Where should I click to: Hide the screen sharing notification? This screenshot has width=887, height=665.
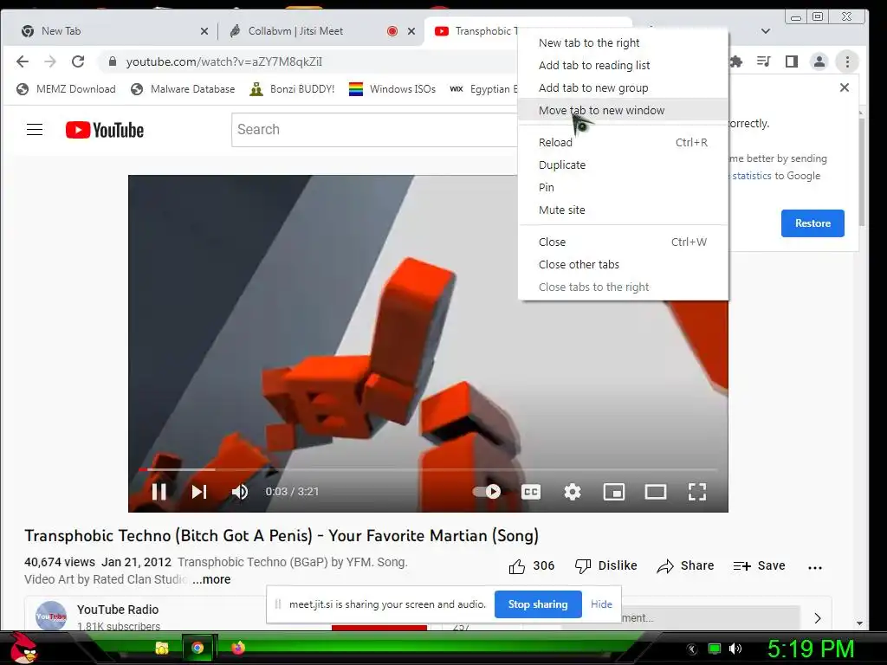click(601, 604)
